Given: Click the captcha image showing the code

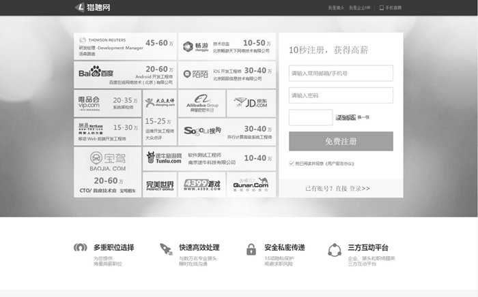Looking at the screenshot, I should pyautogui.click(x=346, y=117).
